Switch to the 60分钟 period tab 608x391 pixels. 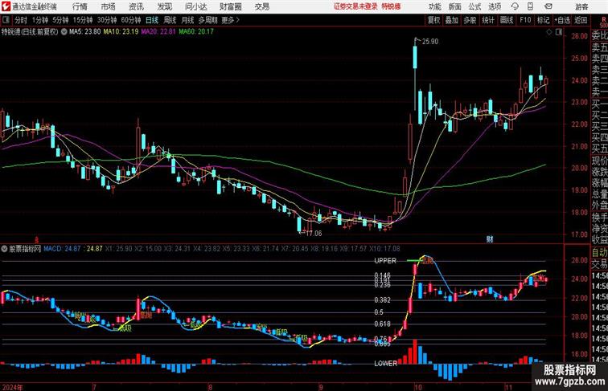131,20
